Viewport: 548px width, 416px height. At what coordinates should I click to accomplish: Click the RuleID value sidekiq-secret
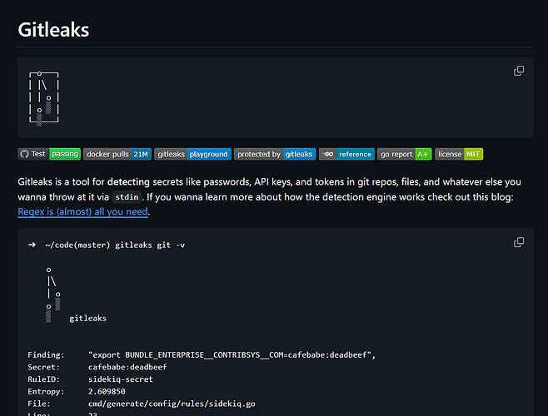click(122, 377)
